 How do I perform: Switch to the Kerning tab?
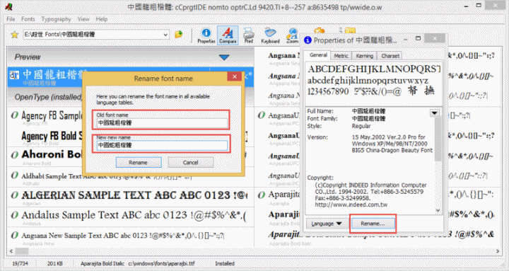(x=365, y=56)
